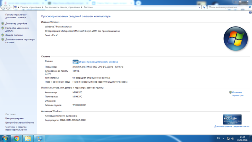
Task: Click shield icon beside Дополнительные параметры системы
Action: coord(3,39)
